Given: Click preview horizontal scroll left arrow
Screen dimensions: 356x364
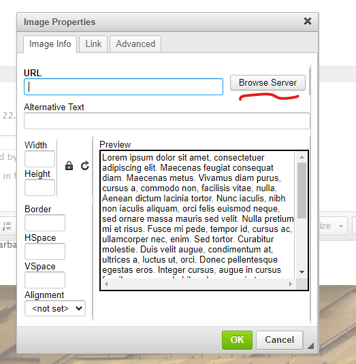Looking at the screenshot, I should pyautogui.click(x=106, y=284).
